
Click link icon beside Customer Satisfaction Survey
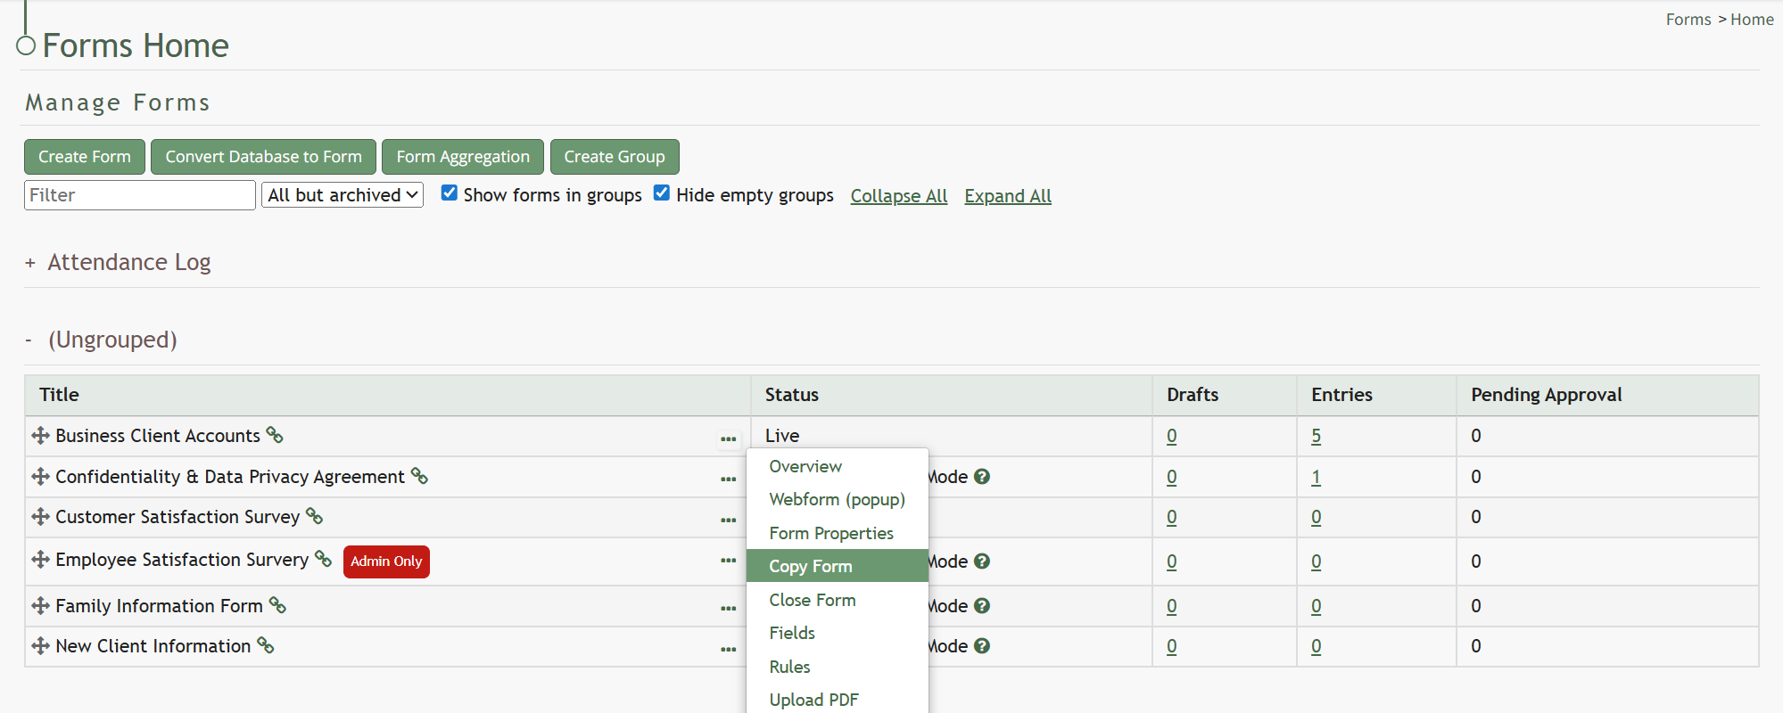click(314, 516)
